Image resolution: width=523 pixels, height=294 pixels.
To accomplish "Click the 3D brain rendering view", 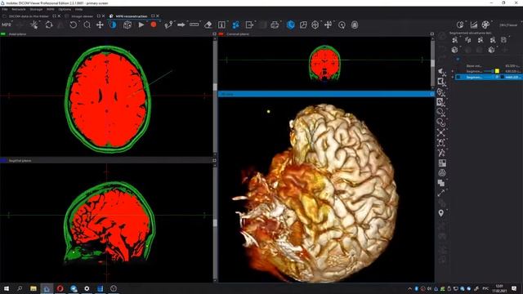I will (326, 190).
